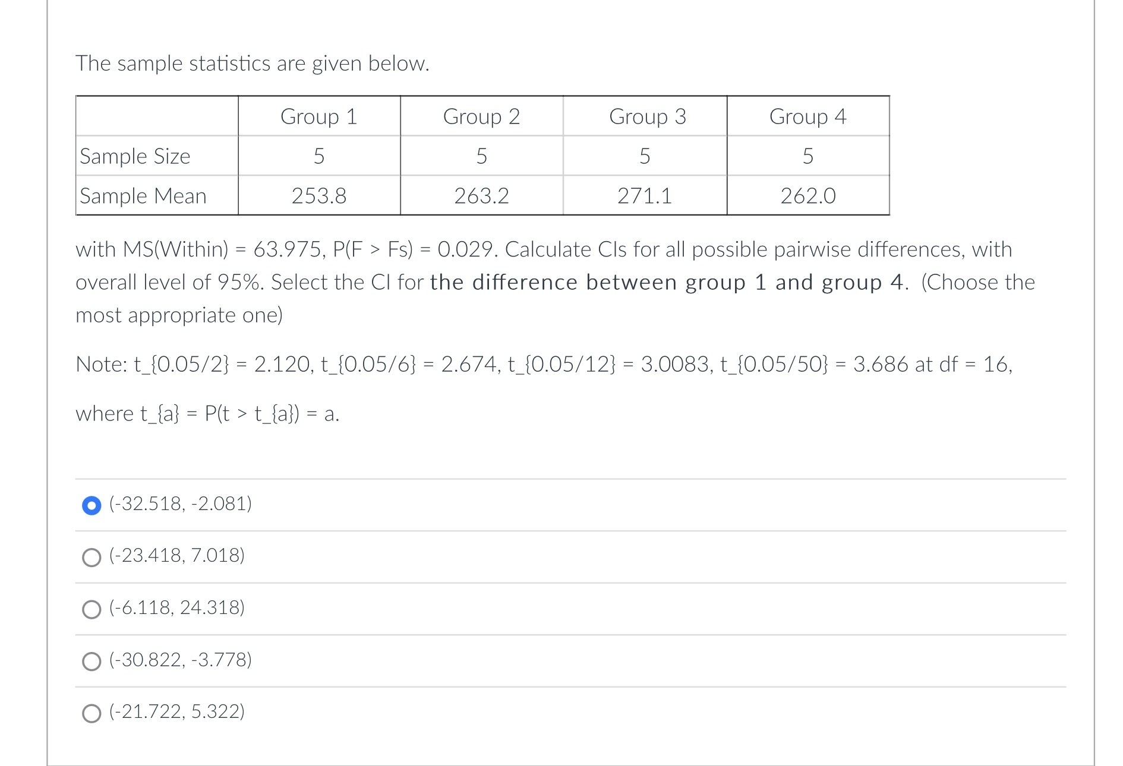Click the Sample Mean row label
1123x766 pixels.
click(x=143, y=196)
